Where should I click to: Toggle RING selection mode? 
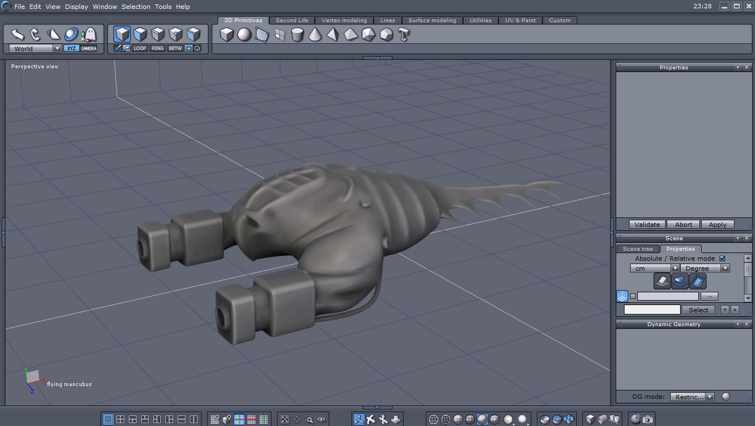click(158, 48)
